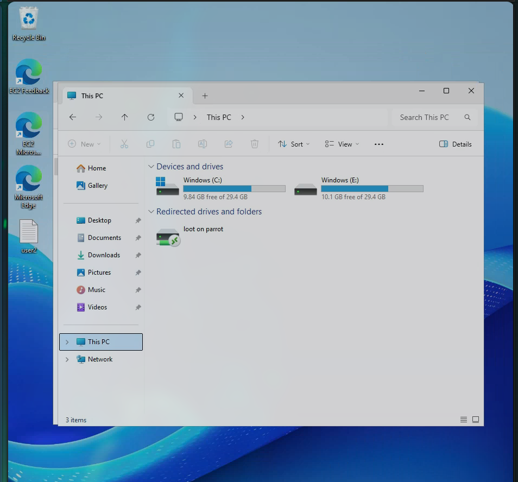Image resolution: width=518 pixels, height=482 pixels.
Task: Open the View dropdown menu
Action: click(342, 144)
